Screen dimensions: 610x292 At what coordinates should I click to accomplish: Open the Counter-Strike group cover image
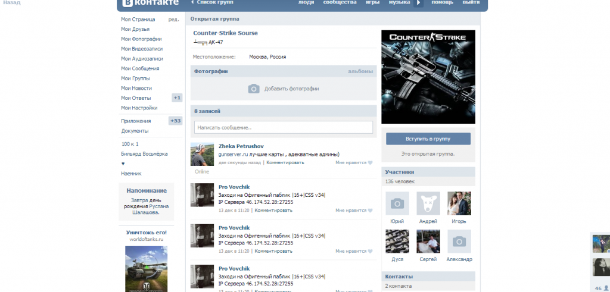coord(428,77)
